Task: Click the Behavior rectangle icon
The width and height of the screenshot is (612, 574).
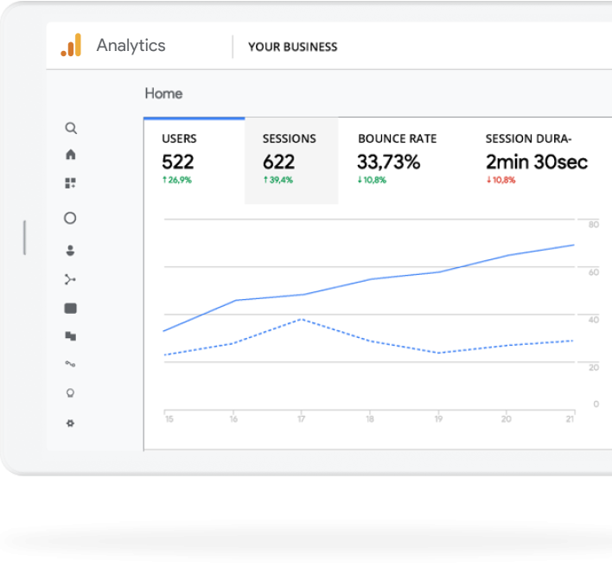Action: [71, 308]
